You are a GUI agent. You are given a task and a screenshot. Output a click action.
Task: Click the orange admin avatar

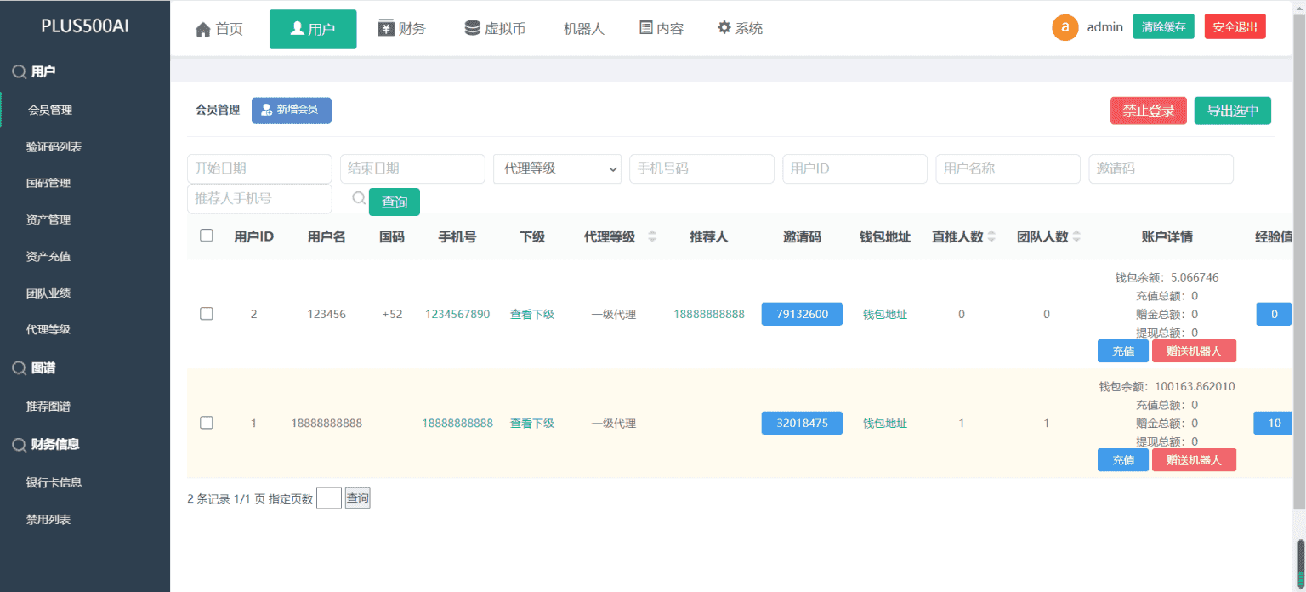(x=1065, y=27)
